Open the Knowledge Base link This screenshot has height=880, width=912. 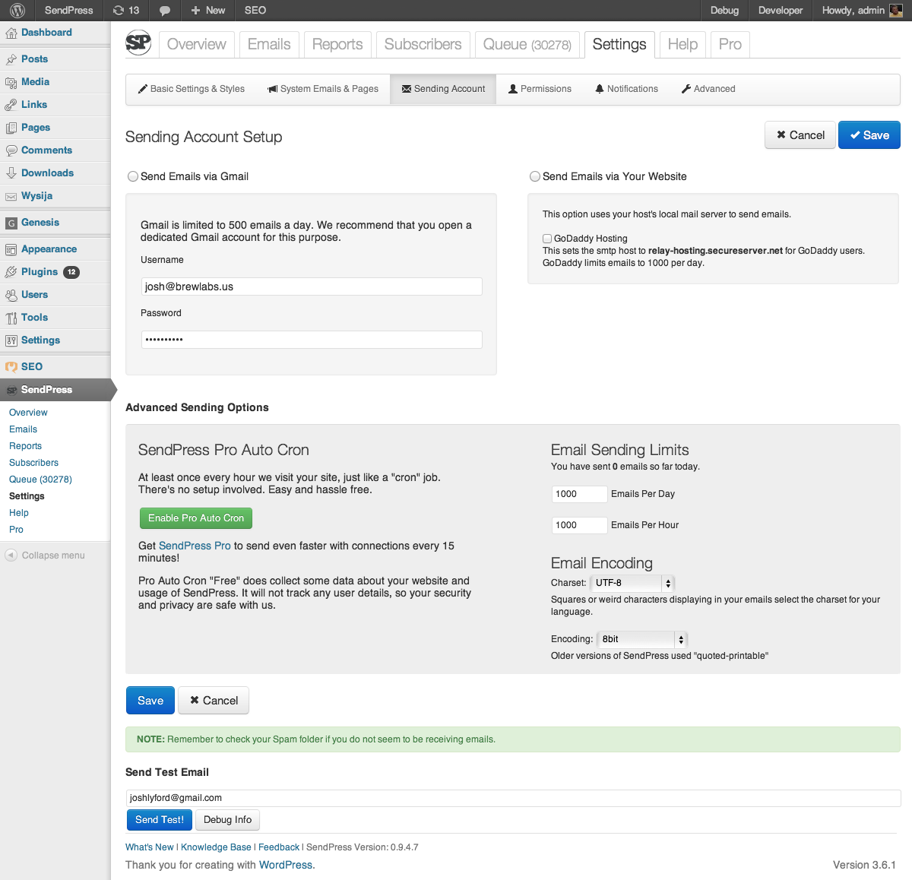click(x=216, y=847)
